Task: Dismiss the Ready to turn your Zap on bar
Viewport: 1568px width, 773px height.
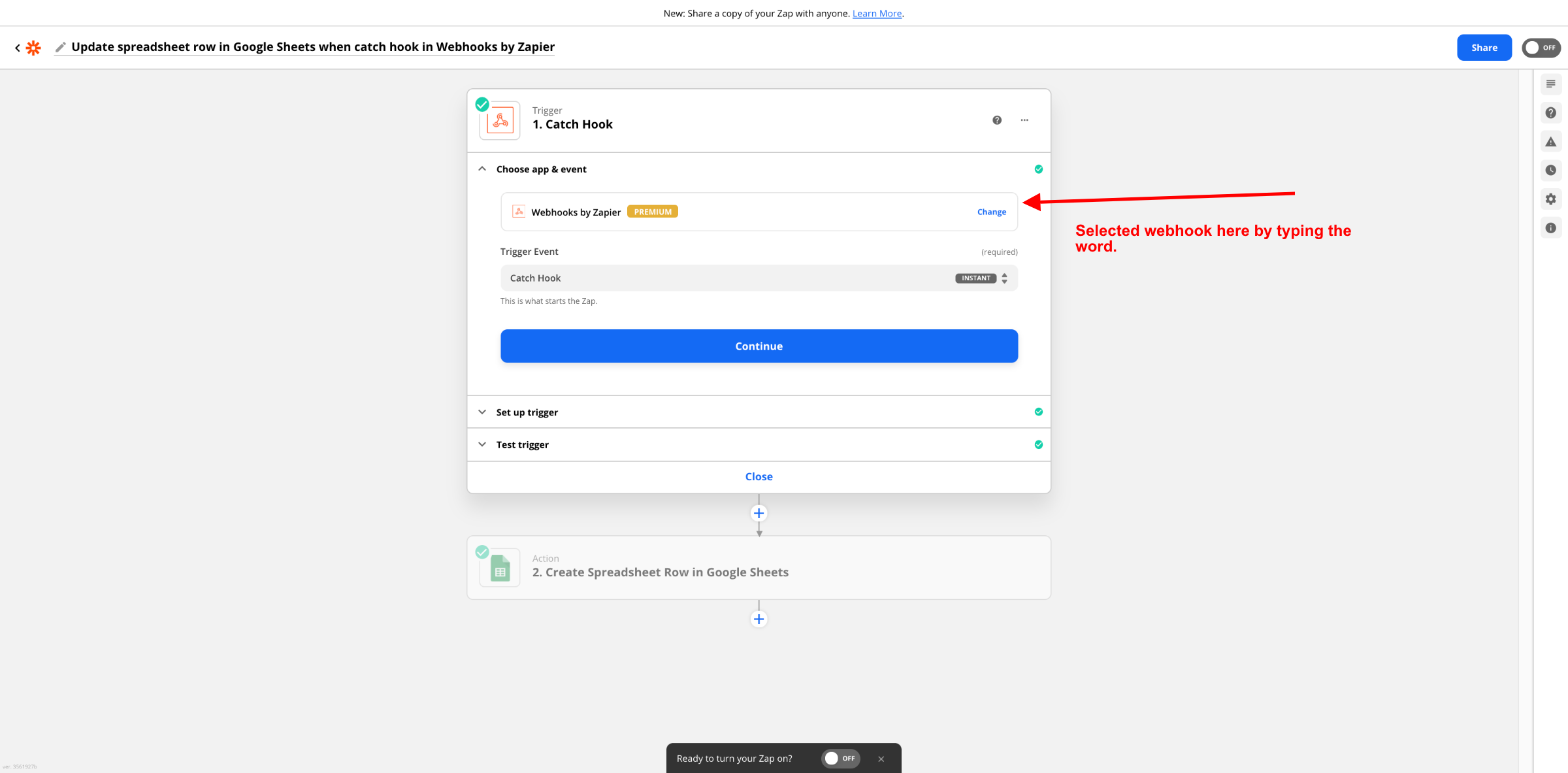Action: click(x=881, y=759)
